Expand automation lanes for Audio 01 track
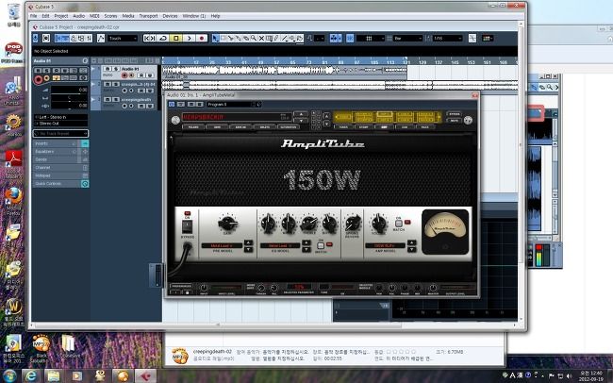 (x=93, y=69)
